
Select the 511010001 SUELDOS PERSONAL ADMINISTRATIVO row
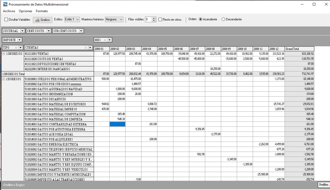pyautogui.click(x=59, y=79)
